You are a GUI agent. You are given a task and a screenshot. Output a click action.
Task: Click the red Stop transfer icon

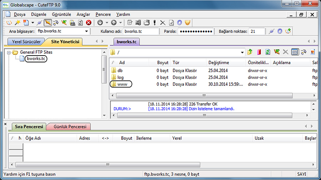click(89, 23)
